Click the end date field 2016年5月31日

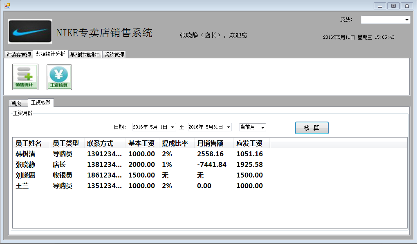[x=210, y=127]
